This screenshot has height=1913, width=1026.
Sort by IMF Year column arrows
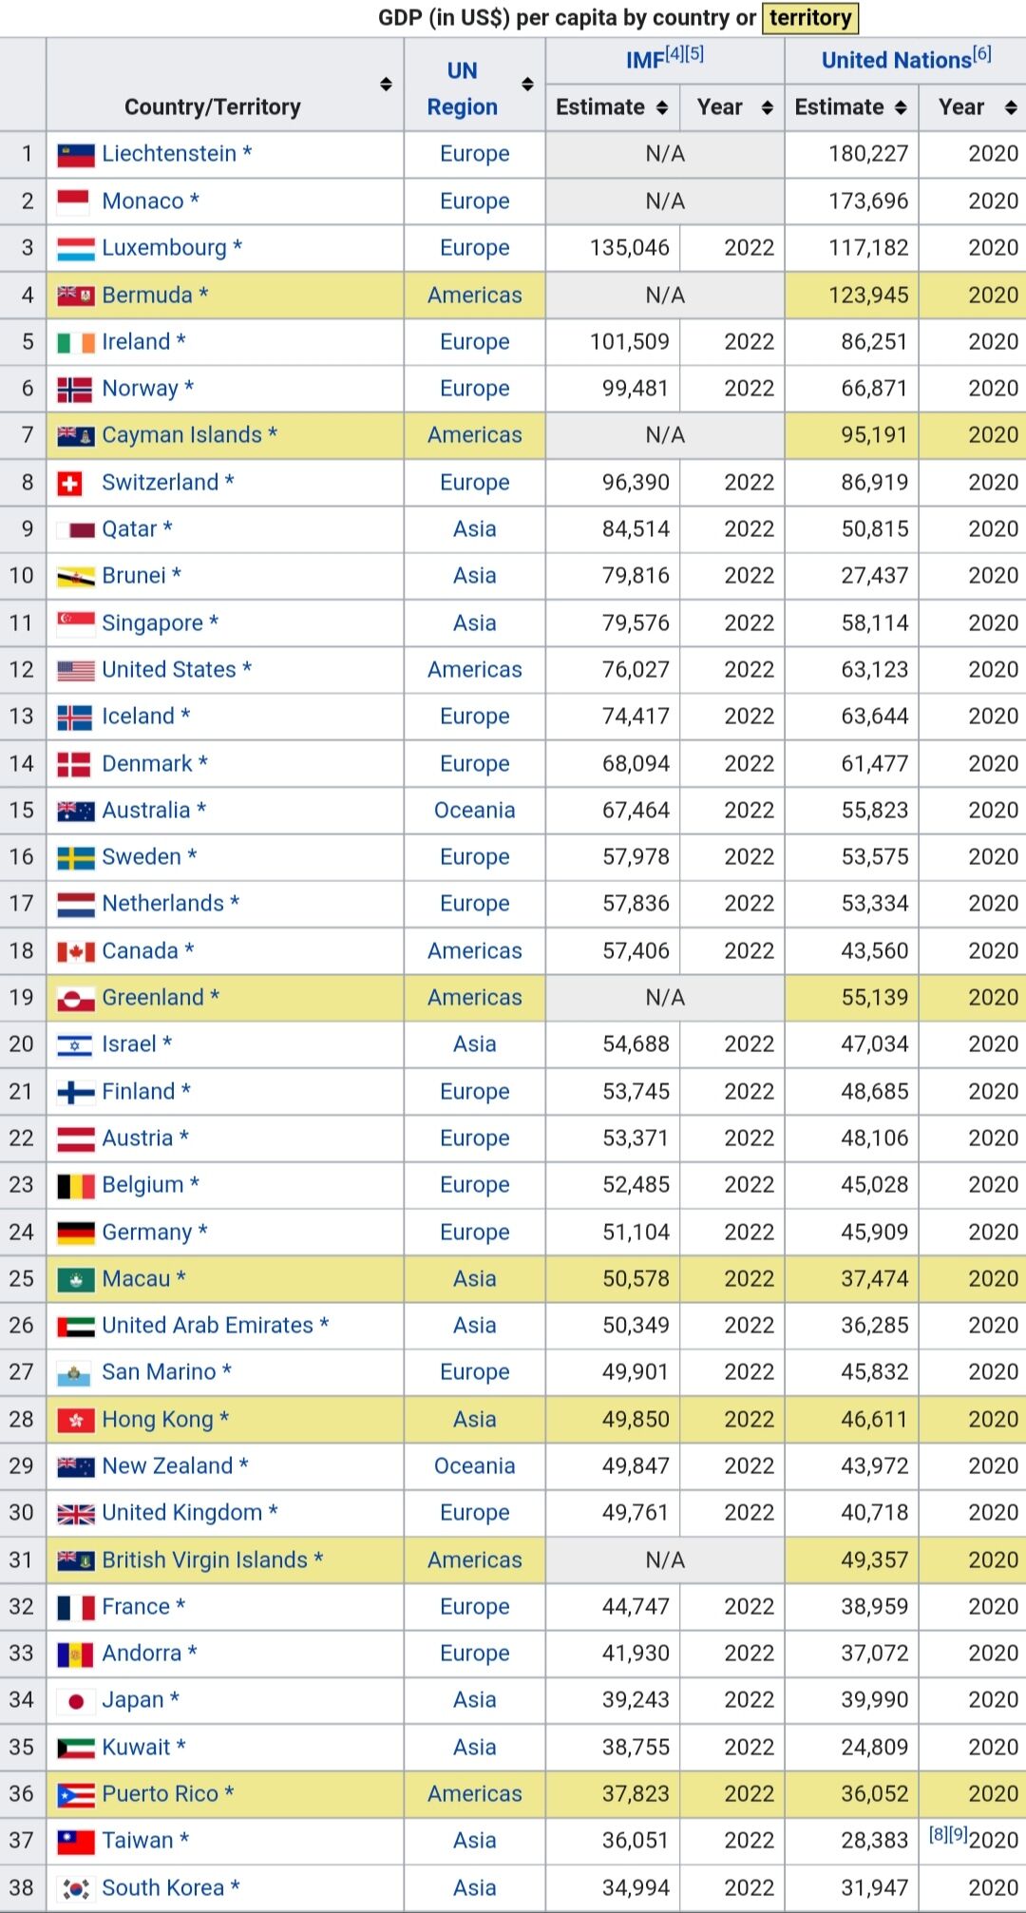coord(767,107)
